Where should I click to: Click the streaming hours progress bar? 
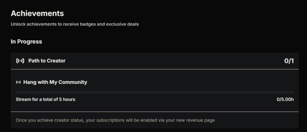click(x=155, y=92)
